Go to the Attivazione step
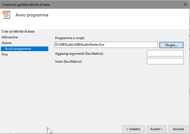Viewport: 190px width, 134px height. click(x=10, y=37)
